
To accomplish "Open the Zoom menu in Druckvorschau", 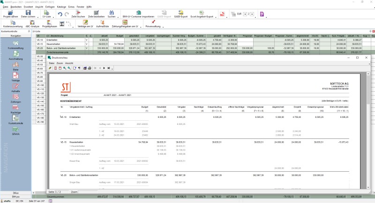I will [60, 63].
